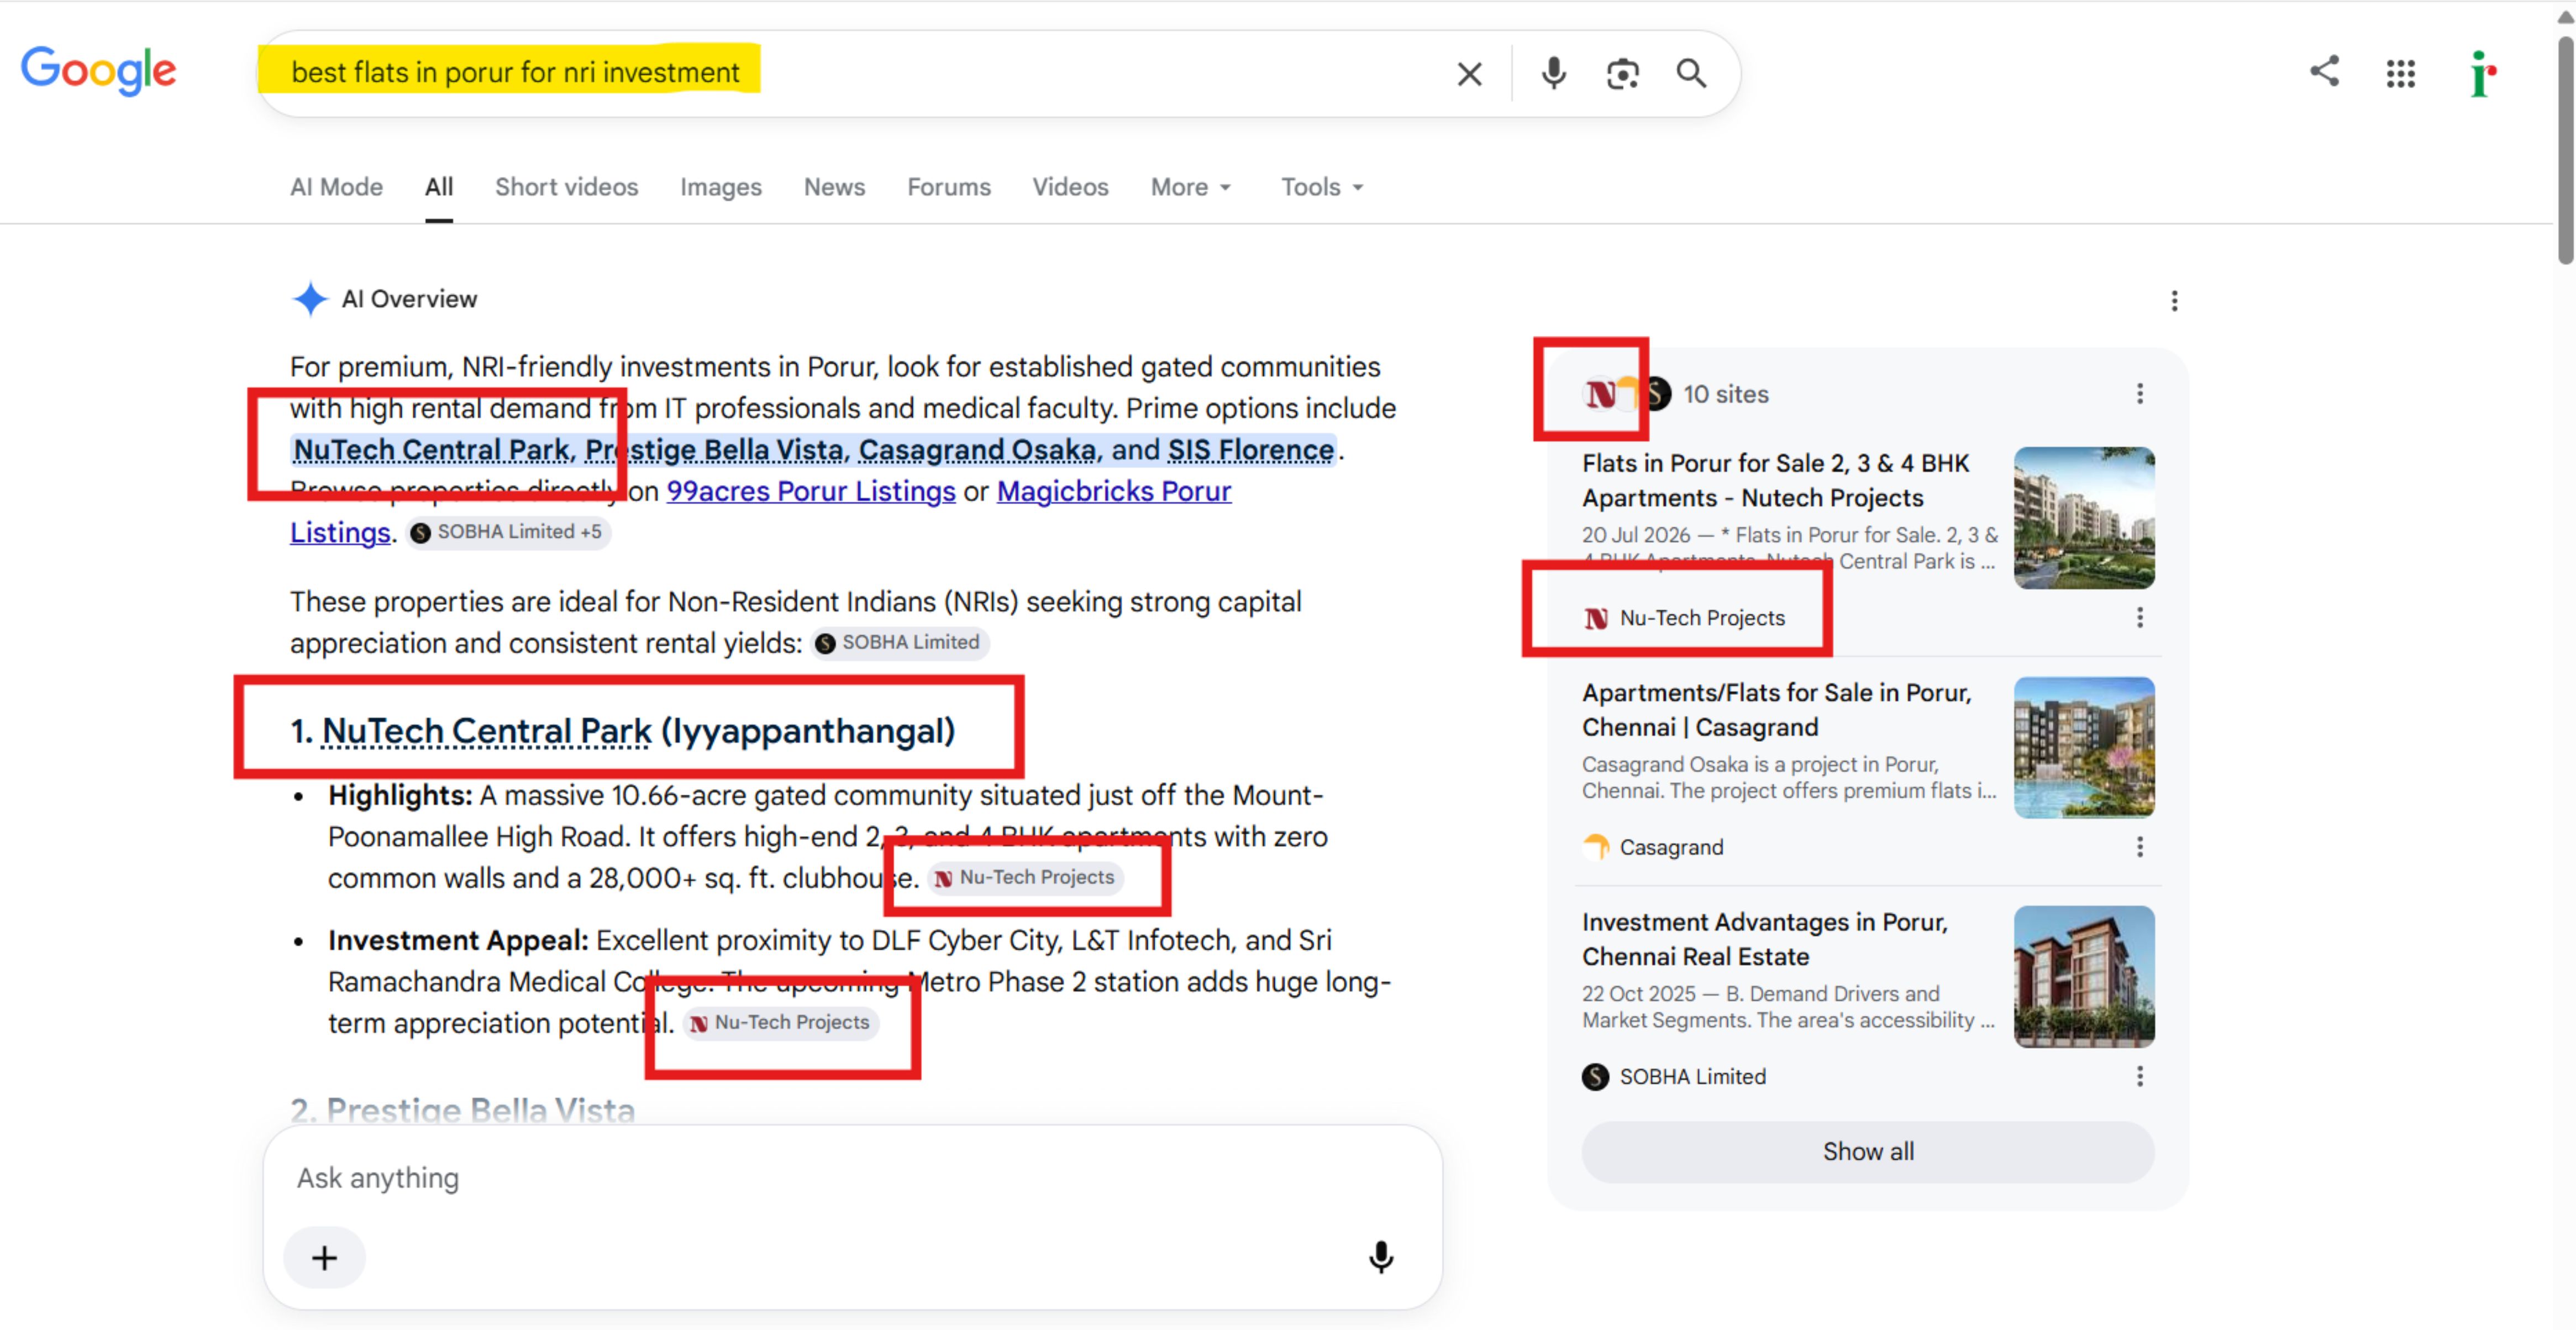Viewport: 2576px width, 1330px height.
Task: Click the SOBHA red building thumbnail
Action: 2084,977
